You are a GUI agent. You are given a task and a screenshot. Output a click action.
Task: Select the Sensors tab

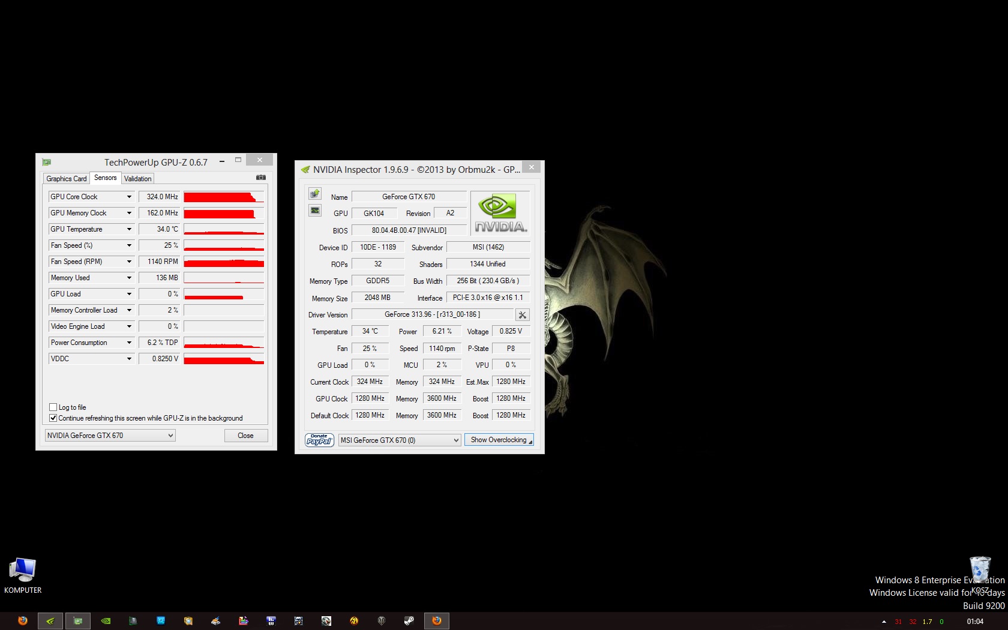[x=105, y=178]
